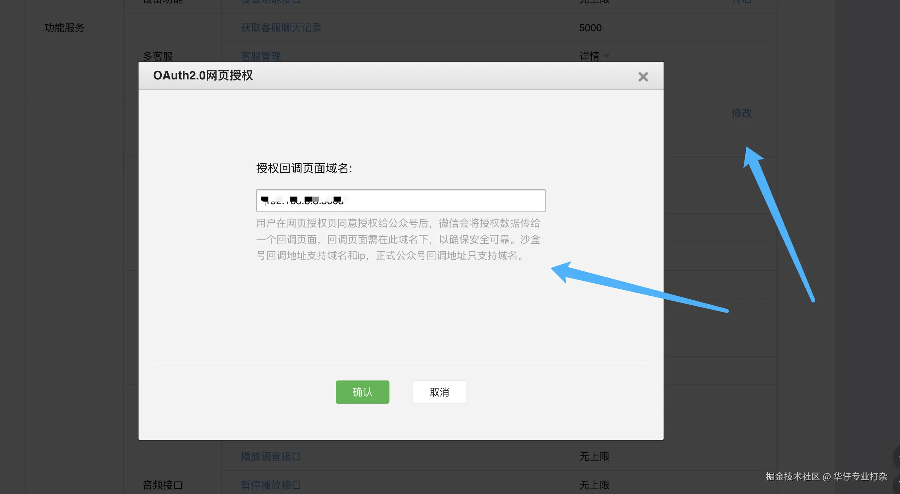Click the green 确认 button

362,392
